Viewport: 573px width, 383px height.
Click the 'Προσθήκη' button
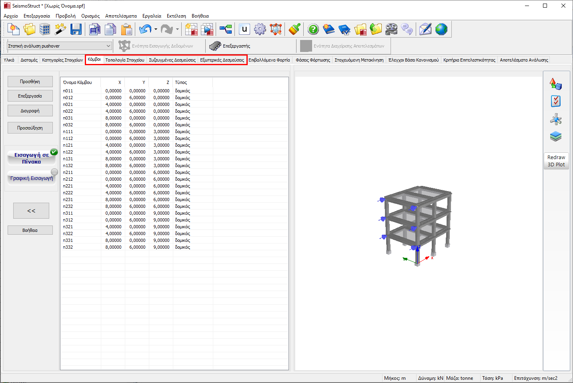[x=30, y=82]
